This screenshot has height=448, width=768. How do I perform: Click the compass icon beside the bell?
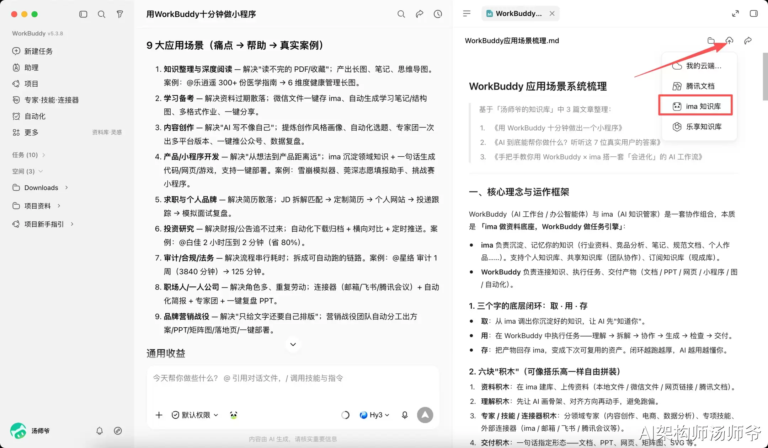(118, 431)
